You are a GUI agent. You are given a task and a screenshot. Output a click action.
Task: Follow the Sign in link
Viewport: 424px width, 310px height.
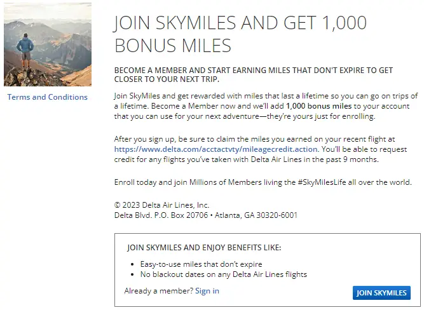207,291
